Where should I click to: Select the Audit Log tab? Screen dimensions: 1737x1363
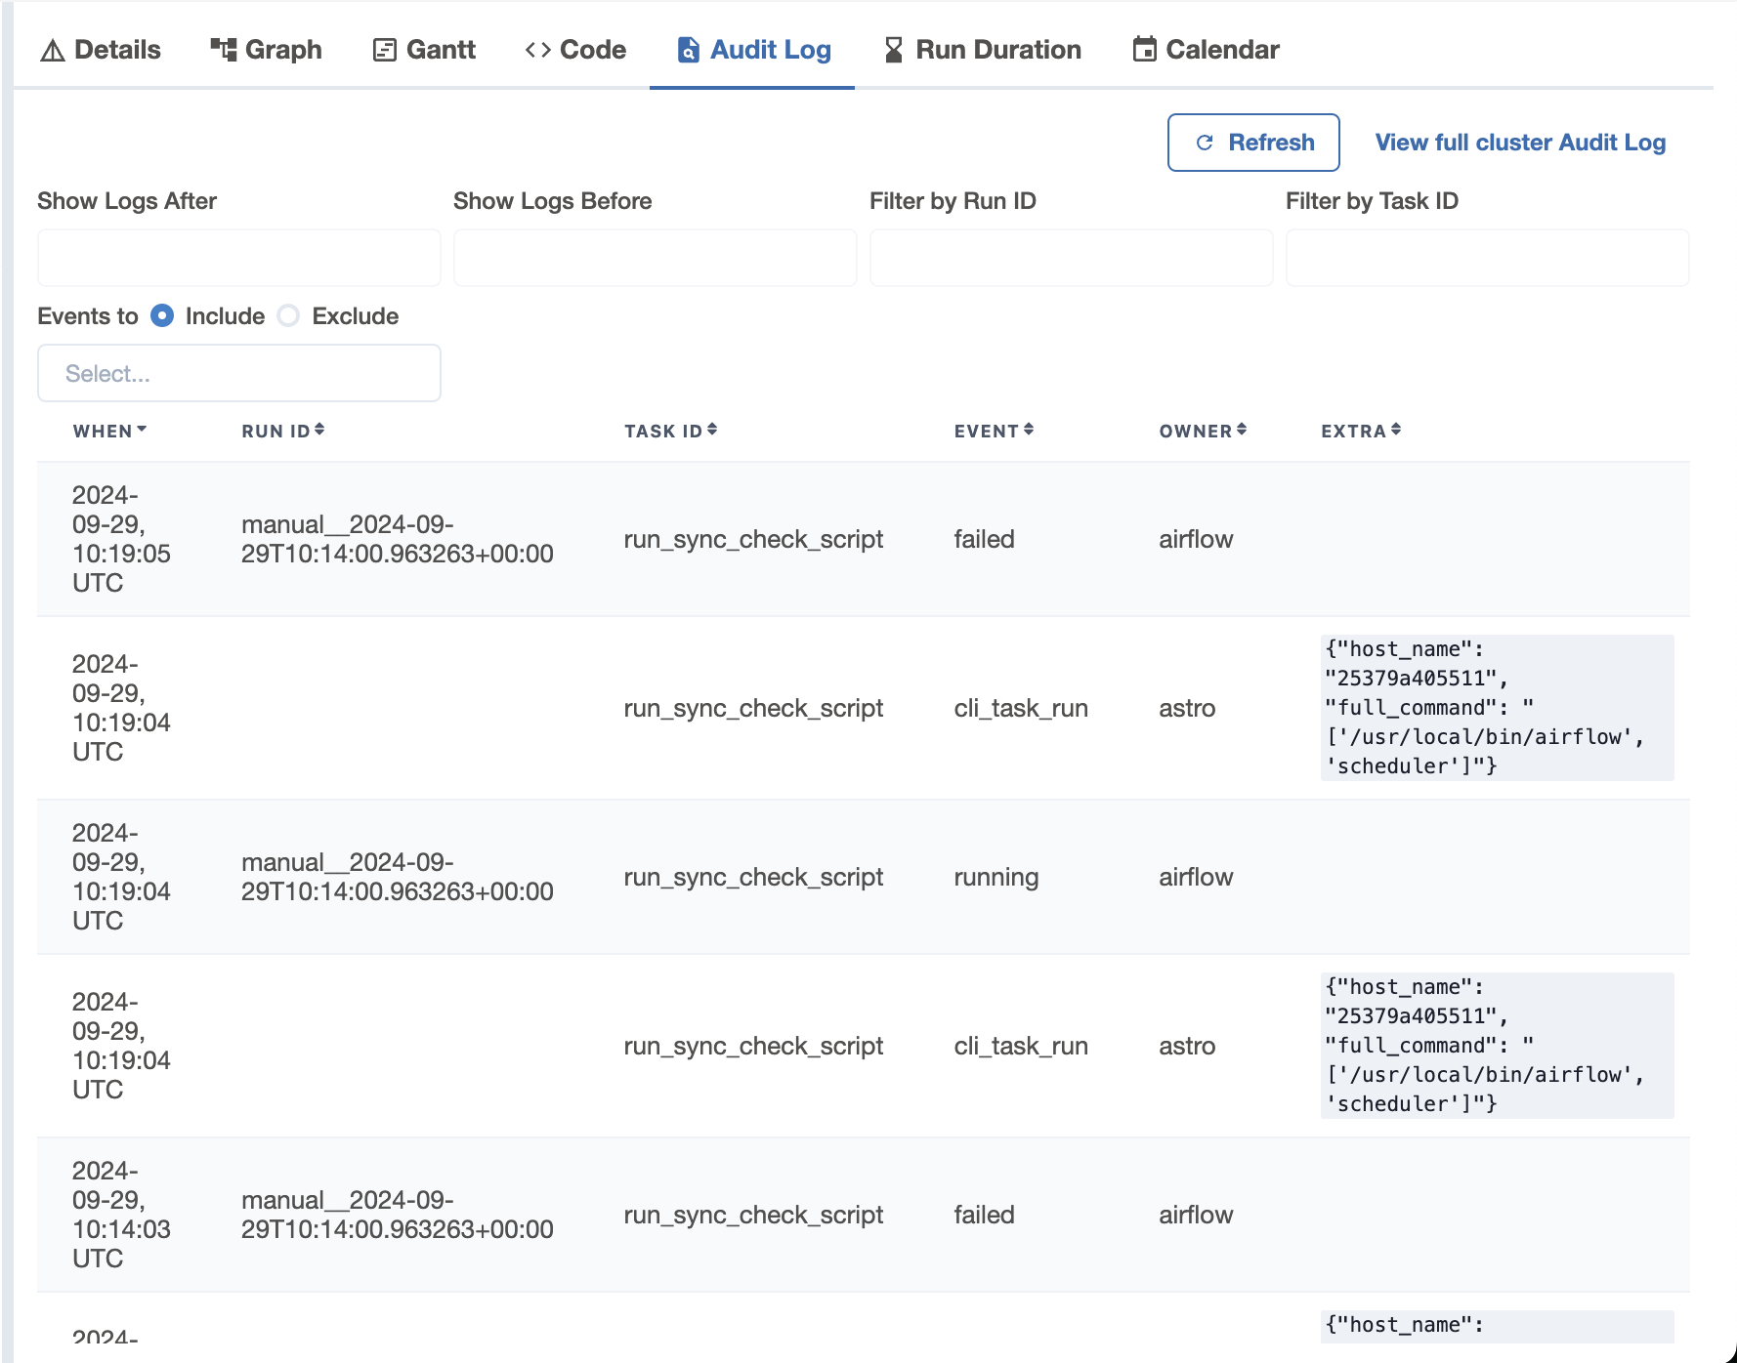753,50
